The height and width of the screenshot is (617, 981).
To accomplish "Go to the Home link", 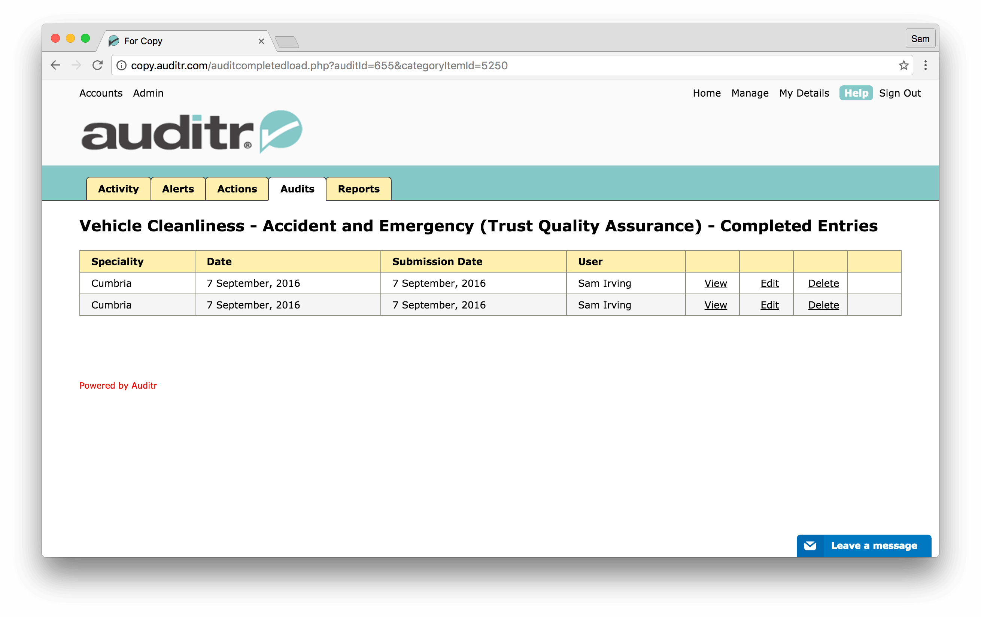I will click(707, 93).
